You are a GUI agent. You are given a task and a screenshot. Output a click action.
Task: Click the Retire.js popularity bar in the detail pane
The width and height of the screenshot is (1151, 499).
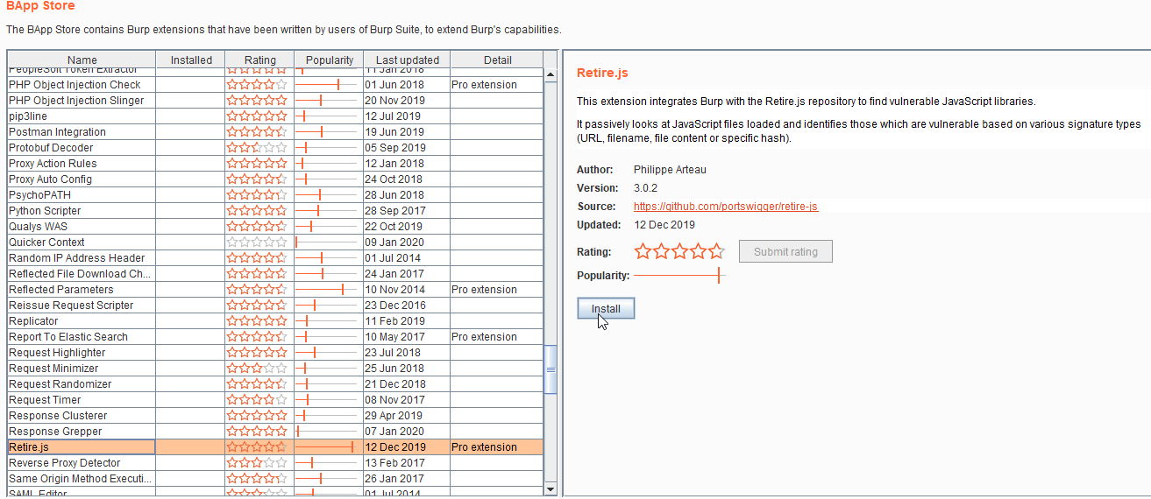[x=679, y=275]
